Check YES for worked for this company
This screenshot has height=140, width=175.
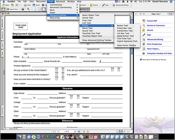tap(57, 75)
